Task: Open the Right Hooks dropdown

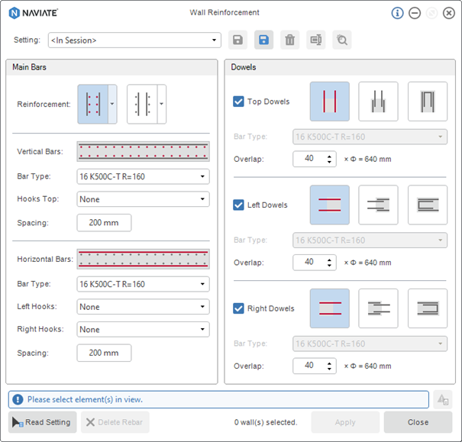Action: pos(143,329)
